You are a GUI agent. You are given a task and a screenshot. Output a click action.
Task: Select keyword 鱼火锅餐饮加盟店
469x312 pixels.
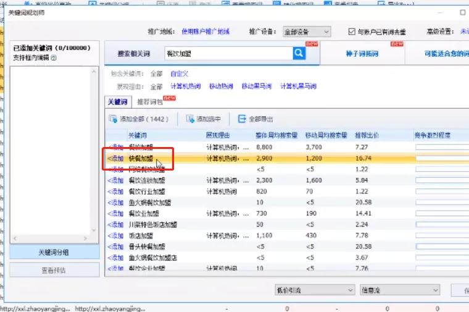153,258
